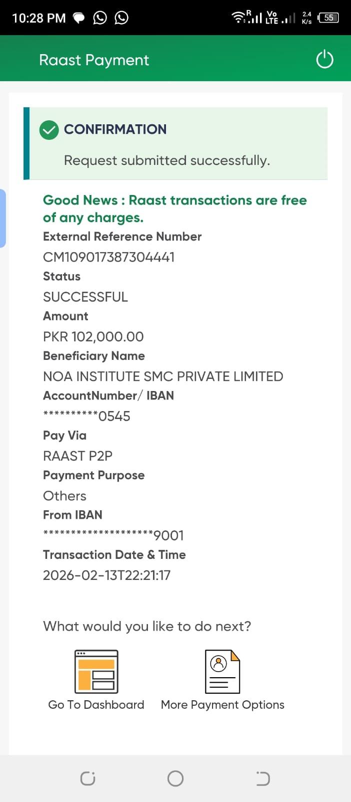The image size is (351, 802).
Task: Tap the green confirmation checkmark icon
Action: [x=49, y=130]
